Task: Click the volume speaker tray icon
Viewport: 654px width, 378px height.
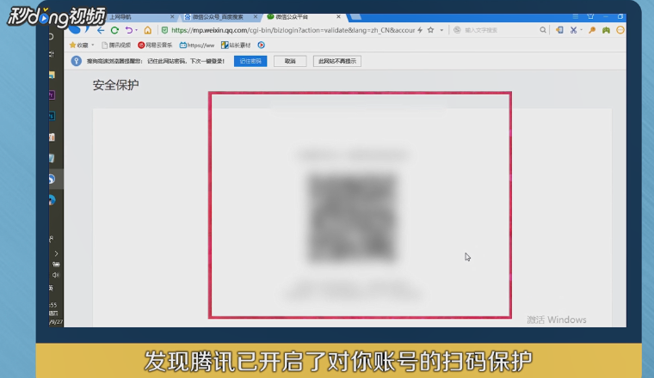Action: (x=56, y=275)
